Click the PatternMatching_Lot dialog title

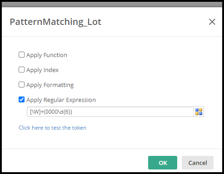(55, 22)
